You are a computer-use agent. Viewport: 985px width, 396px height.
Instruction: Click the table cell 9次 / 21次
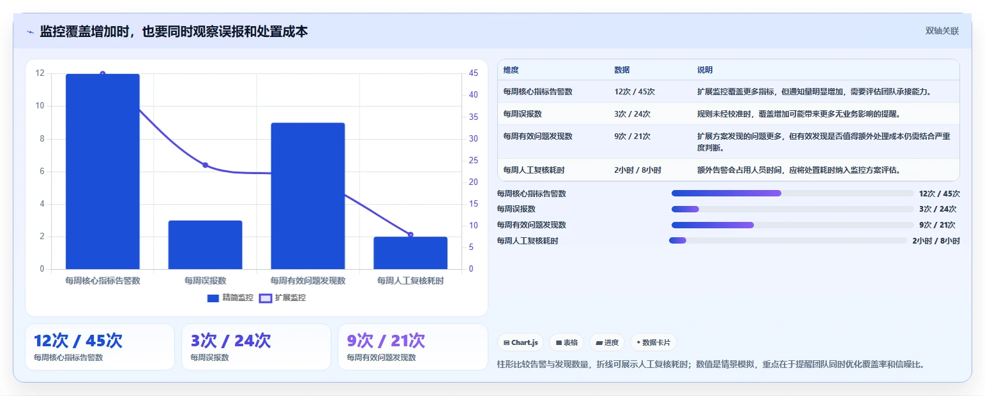click(632, 136)
